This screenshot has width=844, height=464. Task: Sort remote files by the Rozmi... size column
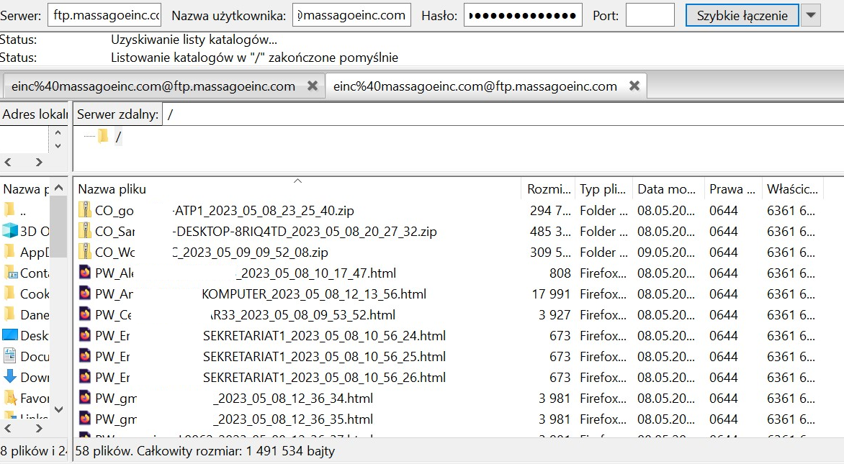click(548, 188)
